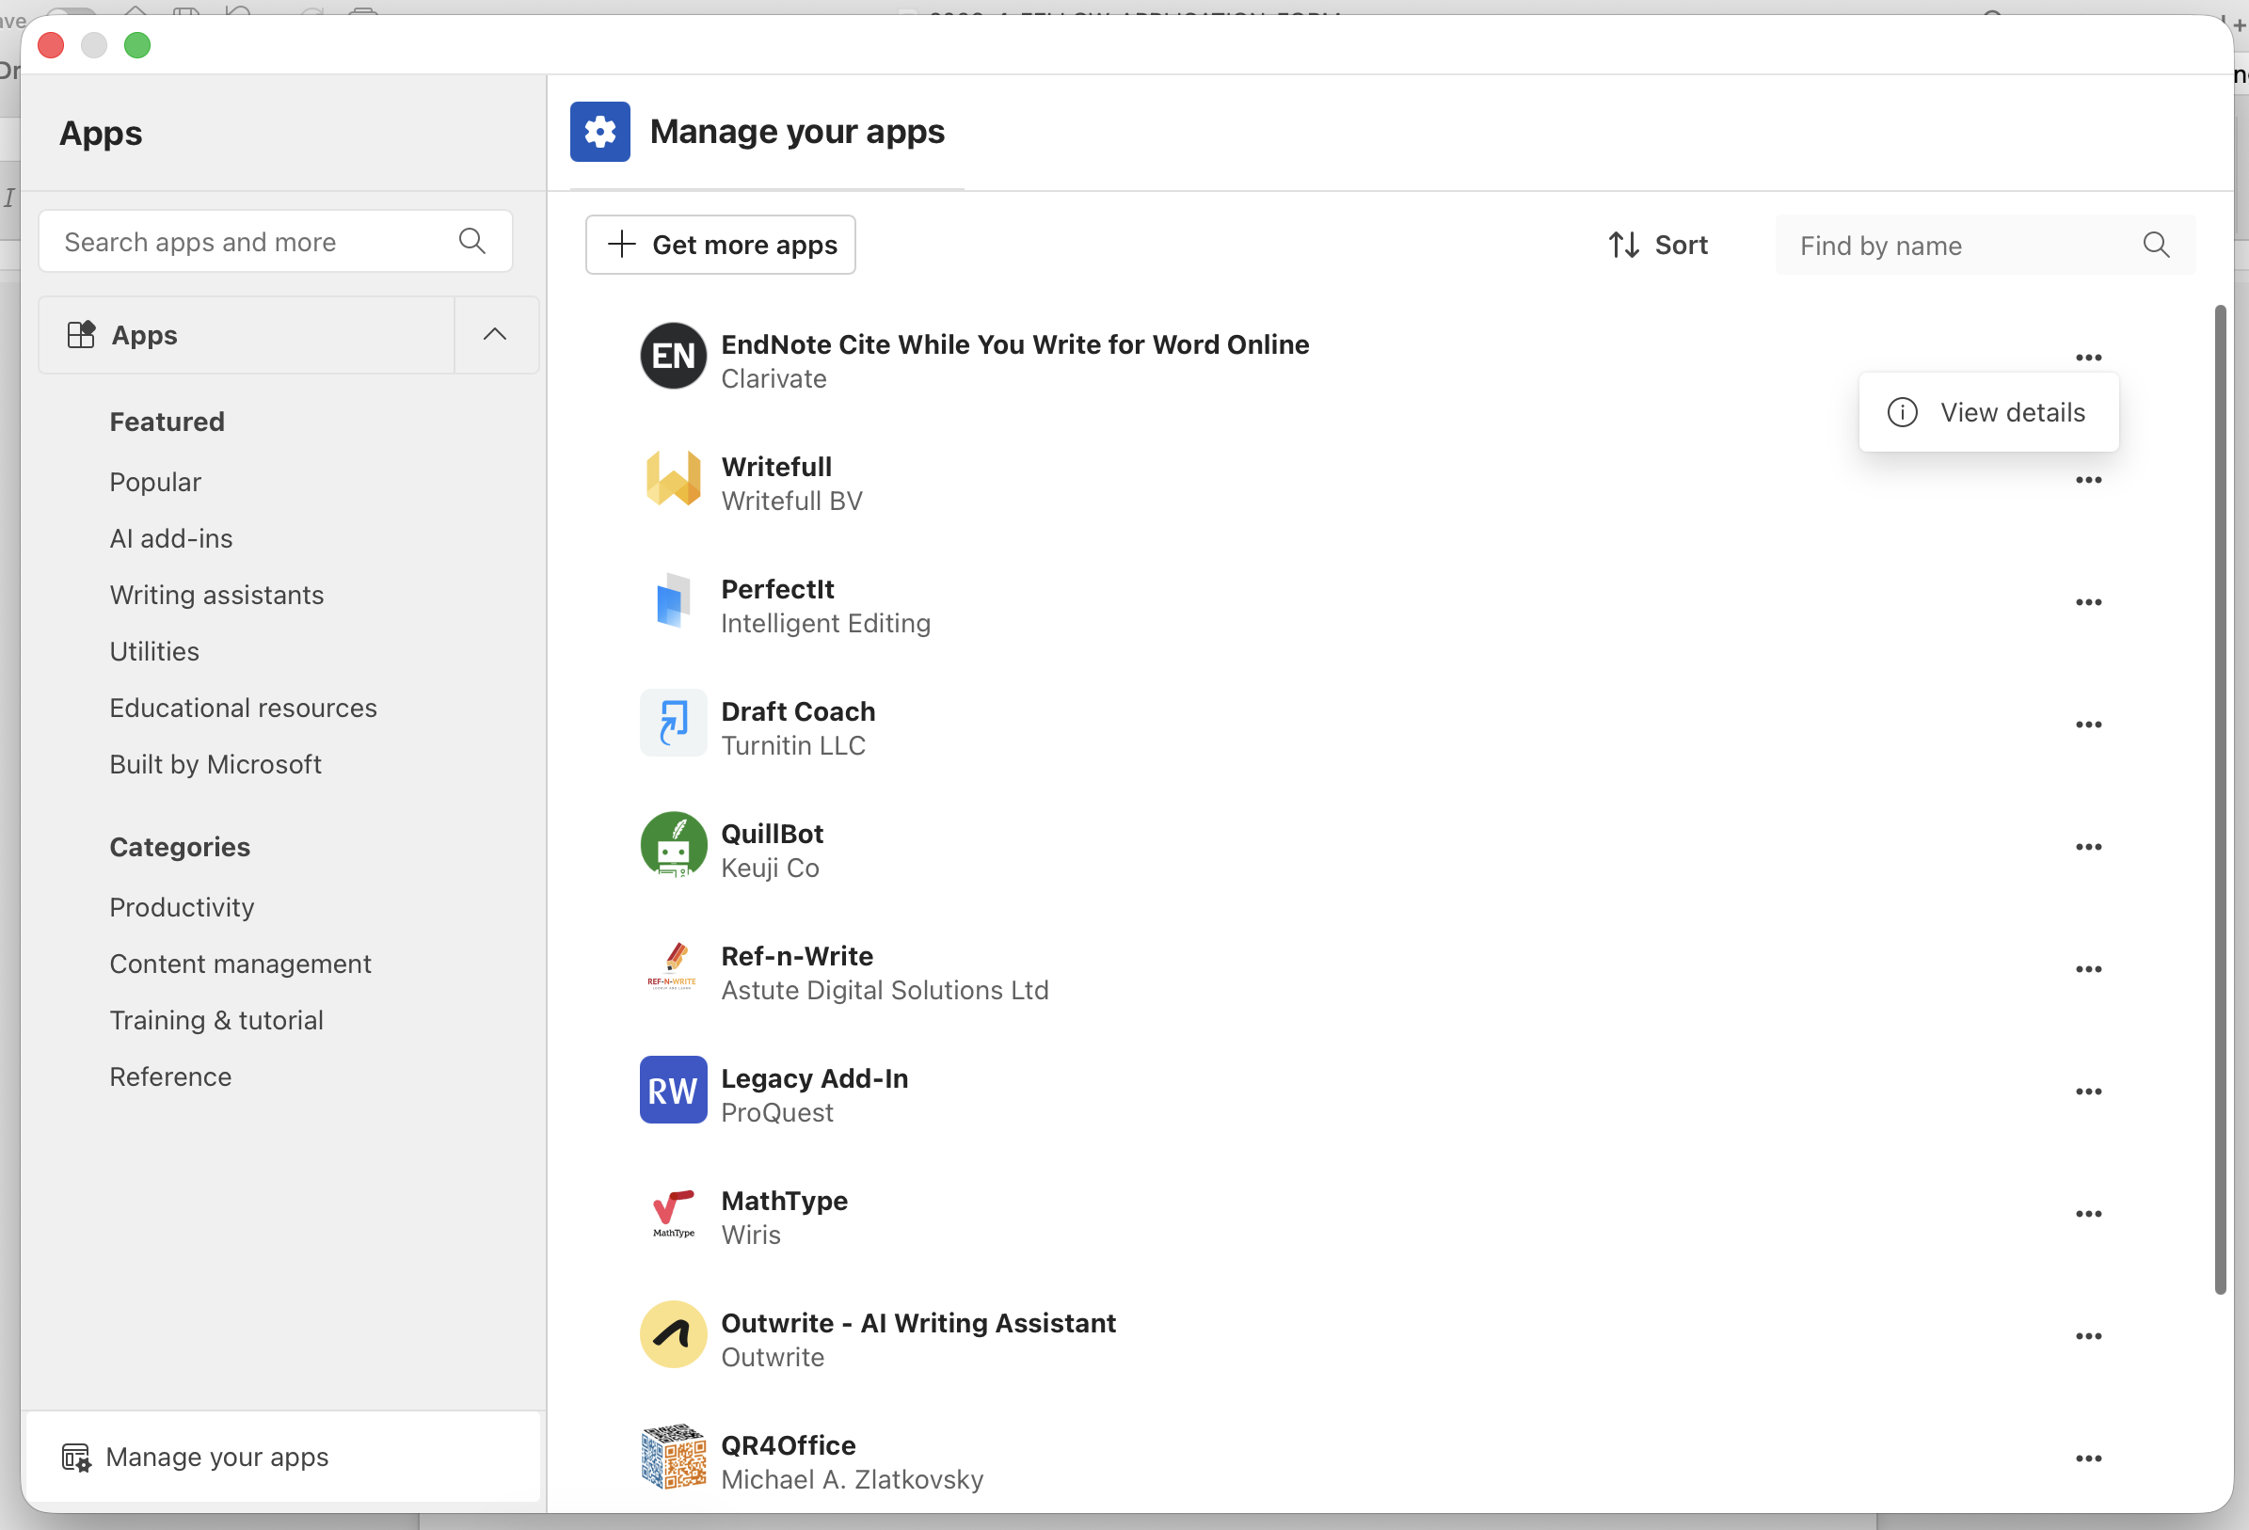Open the QuillBot app title
Viewport: 2249px width, 1530px height.
773,834
